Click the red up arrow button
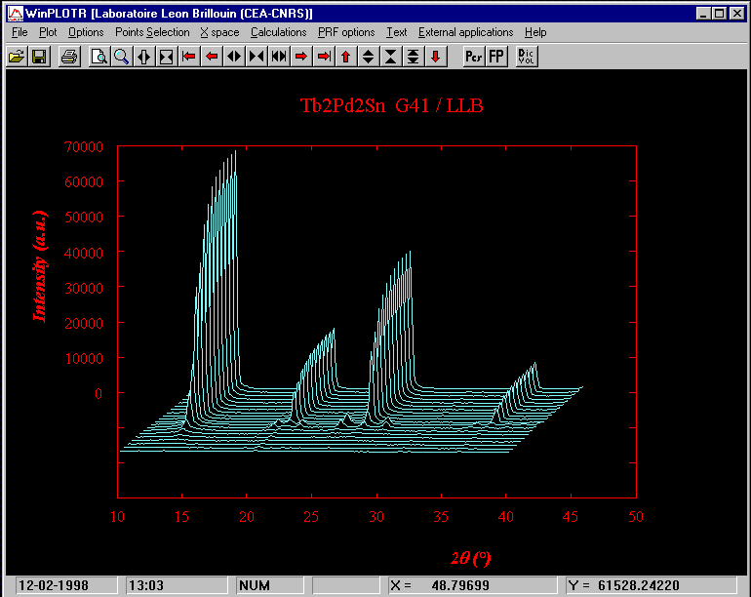The image size is (751, 597). tap(346, 57)
